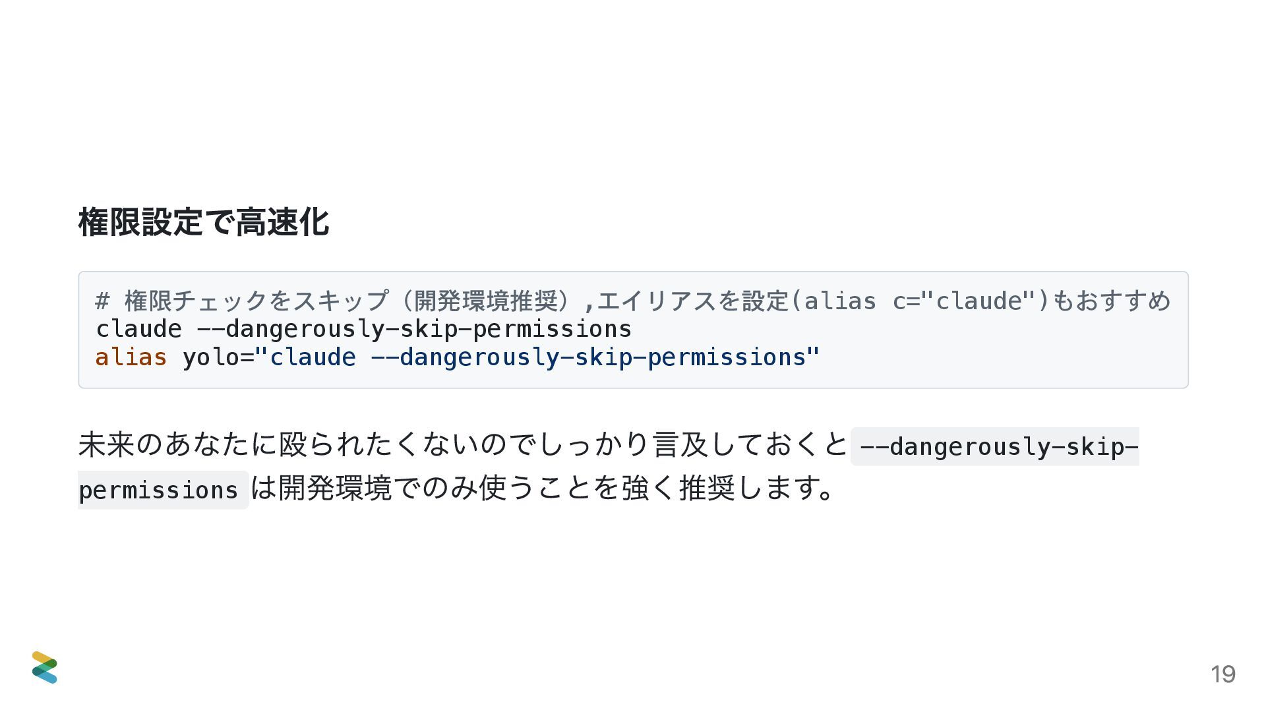
Task: Click エイリアスを設定 text in the comment
Action: pos(692,301)
